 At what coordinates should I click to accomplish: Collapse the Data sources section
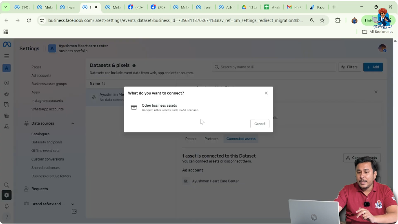pyautogui.click(x=73, y=123)
